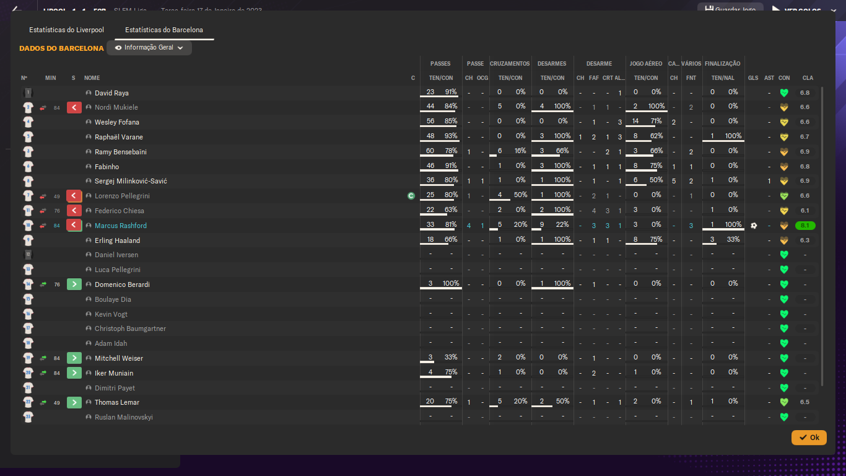Select the Estatísticas do Barcelona tab

tap(164, 30)
